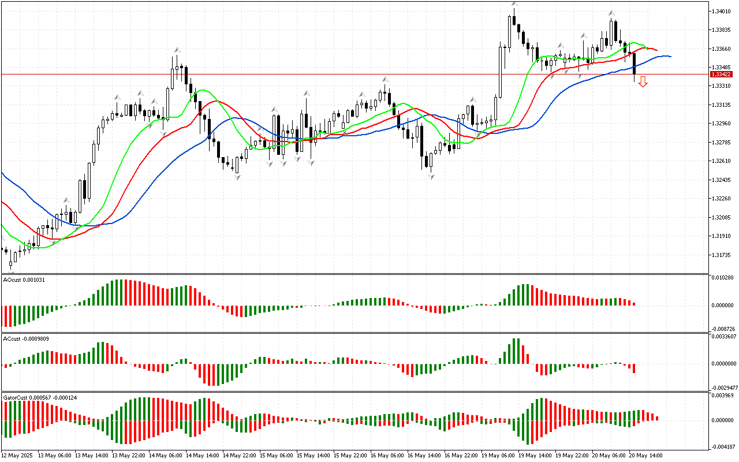The height and width of the screenshot is (462, 739).
Task: Click the red 1.33422 current price tag
Action: 721,74
